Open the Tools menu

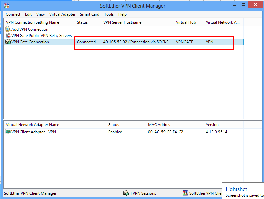[109, 14]
